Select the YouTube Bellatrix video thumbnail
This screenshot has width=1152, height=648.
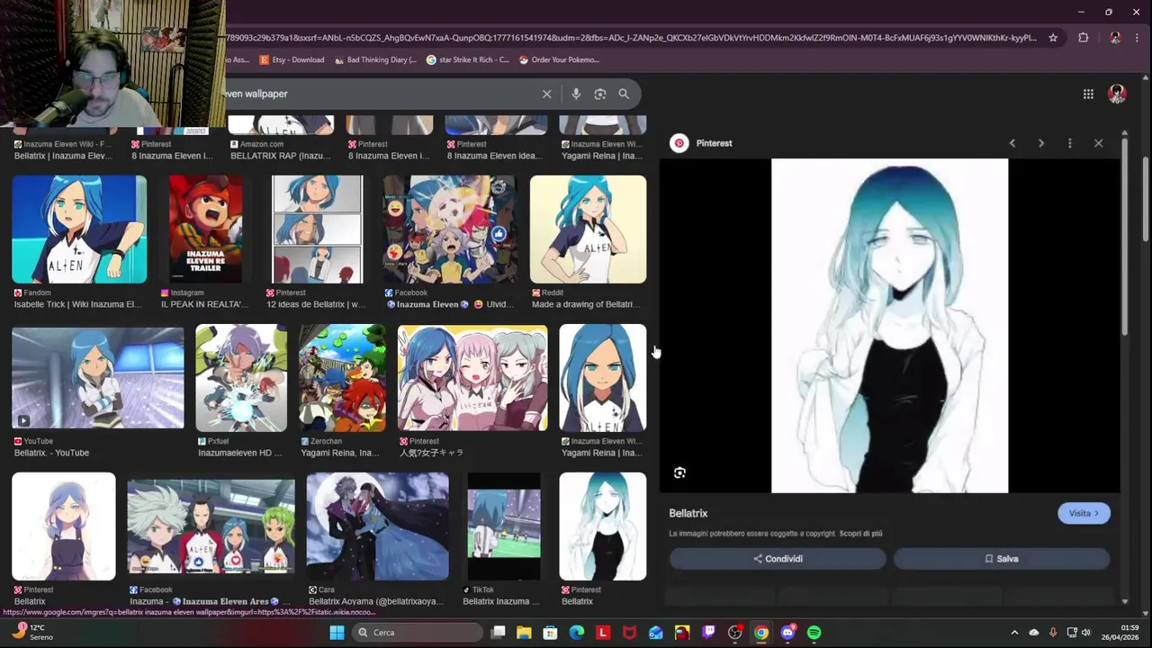point(97,378)
